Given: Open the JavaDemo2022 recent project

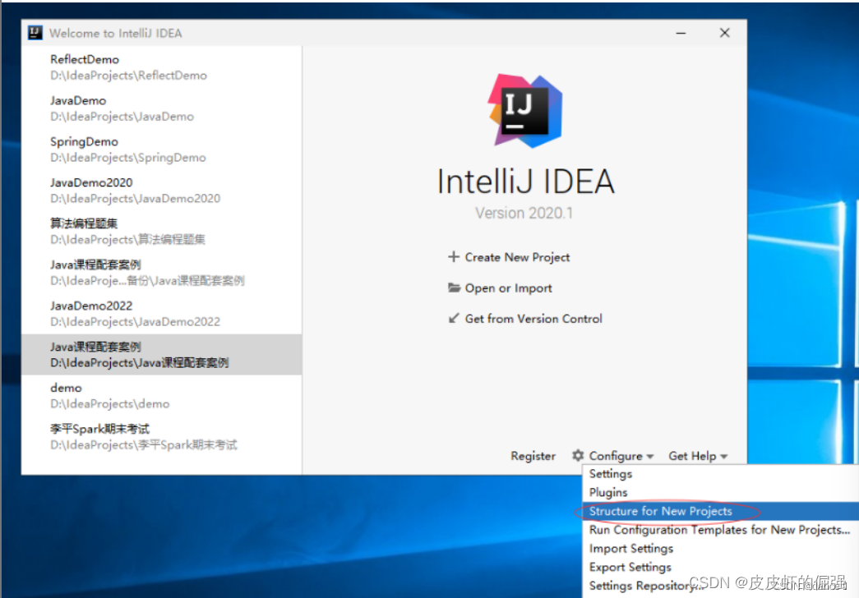Looking at the screenshot, I should (162, 314).
